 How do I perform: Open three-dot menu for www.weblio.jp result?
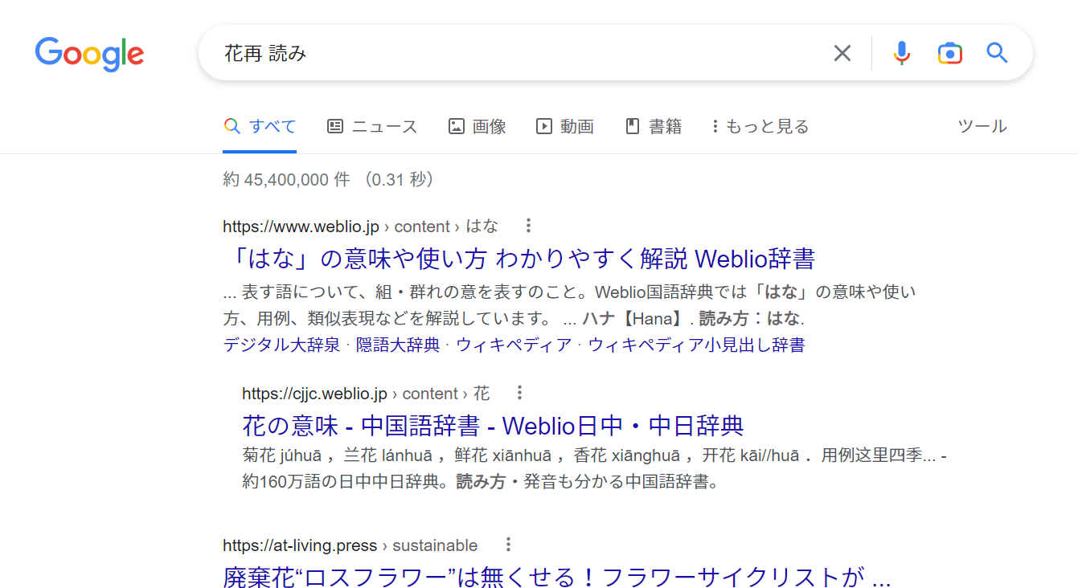tap(528, 226)
